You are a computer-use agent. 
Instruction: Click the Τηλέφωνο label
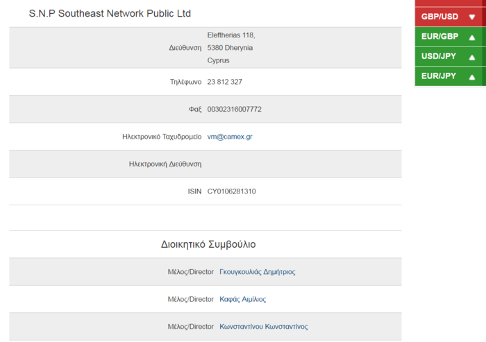click(185, 82)
